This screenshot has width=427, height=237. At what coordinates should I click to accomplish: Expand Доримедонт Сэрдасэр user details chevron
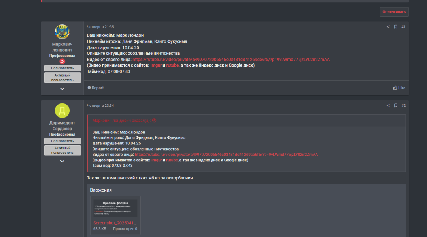[62, 161]
